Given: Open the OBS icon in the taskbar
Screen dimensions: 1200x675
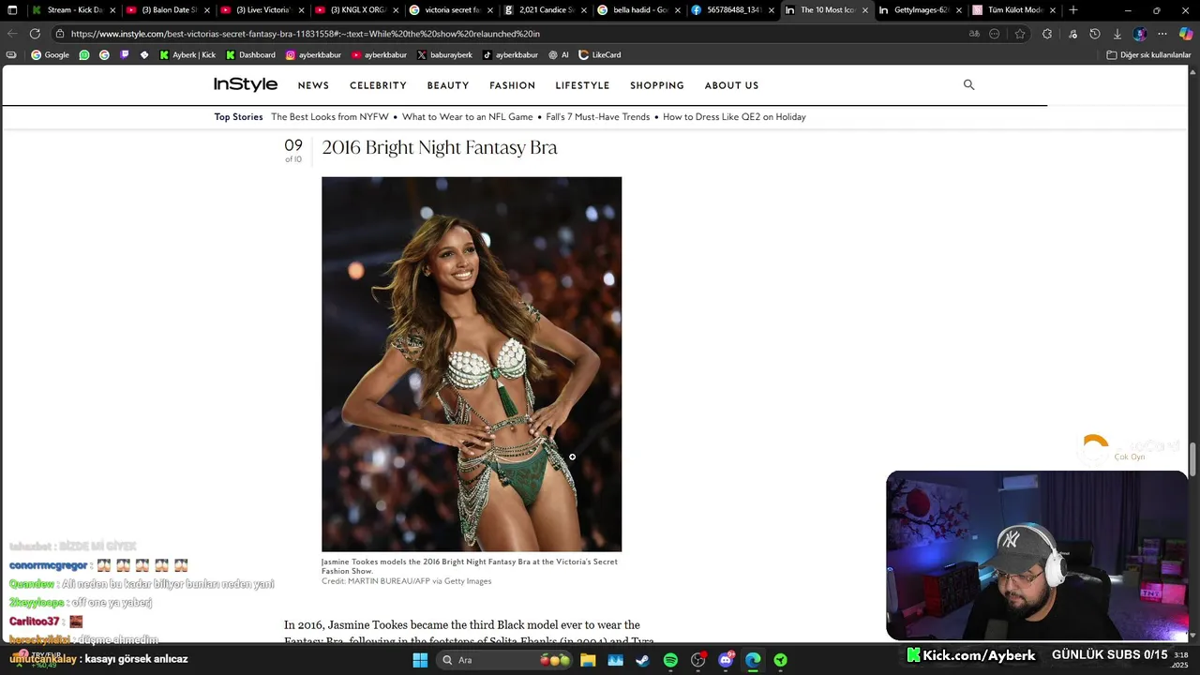Looking at the screenshot, I should (697, 660).
